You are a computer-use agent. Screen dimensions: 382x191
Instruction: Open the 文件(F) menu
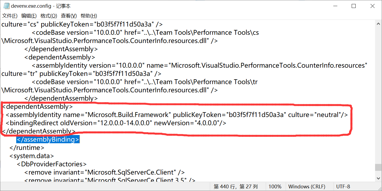(x=10, y=16)
